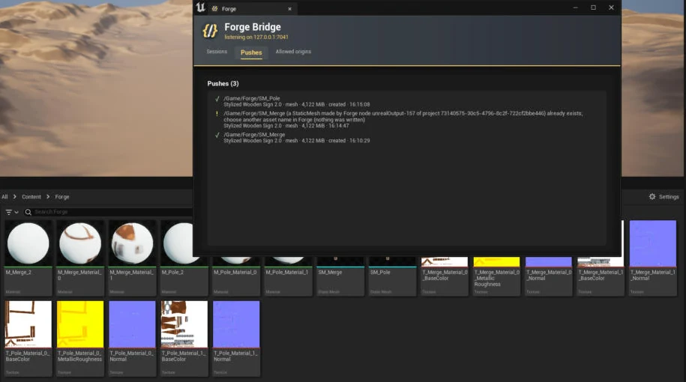Select the M_Merge_Material_0 asset
The image size is (686, 382).
[x=80, y=258]
